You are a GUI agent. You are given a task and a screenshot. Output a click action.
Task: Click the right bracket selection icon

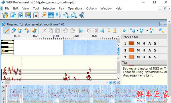[95, 31]
